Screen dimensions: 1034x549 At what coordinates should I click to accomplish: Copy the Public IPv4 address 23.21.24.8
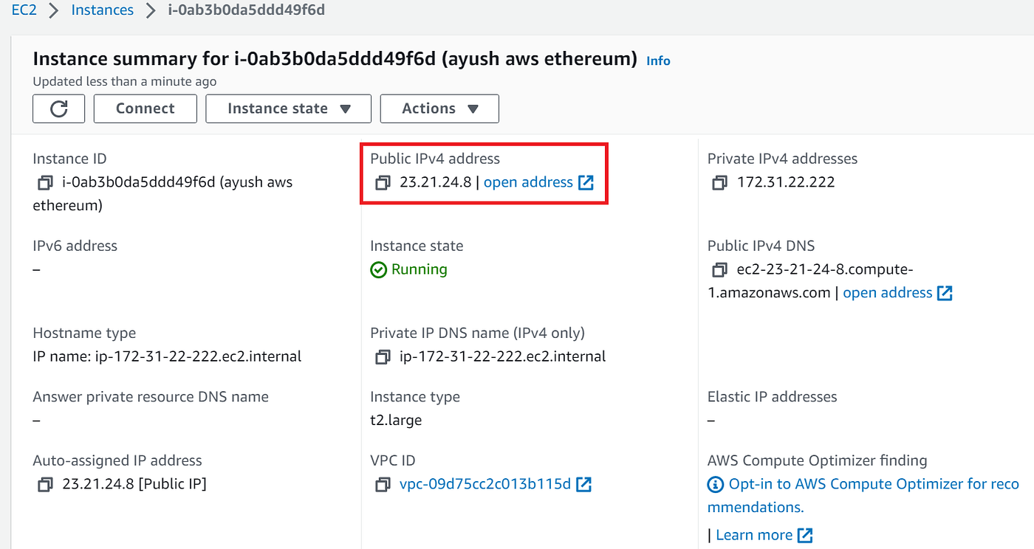[383, 182]
